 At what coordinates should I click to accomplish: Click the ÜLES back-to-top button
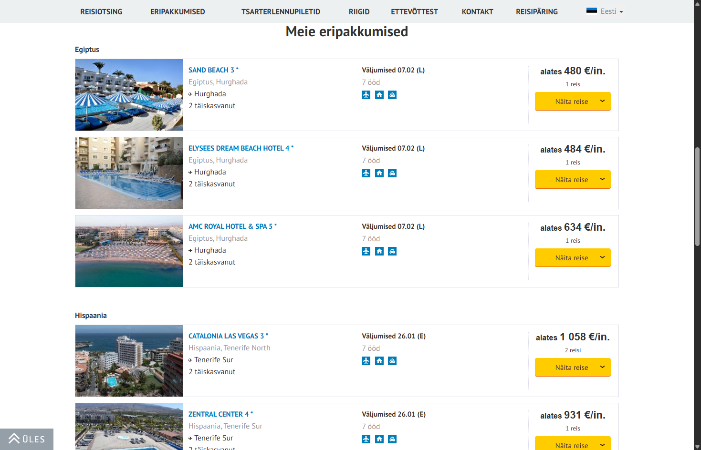pos(27,439)
